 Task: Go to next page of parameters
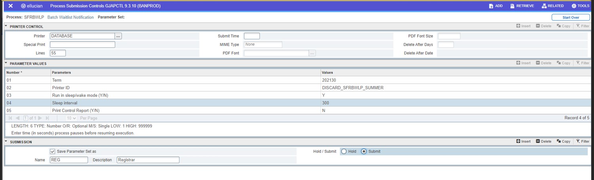click(40, 118)
